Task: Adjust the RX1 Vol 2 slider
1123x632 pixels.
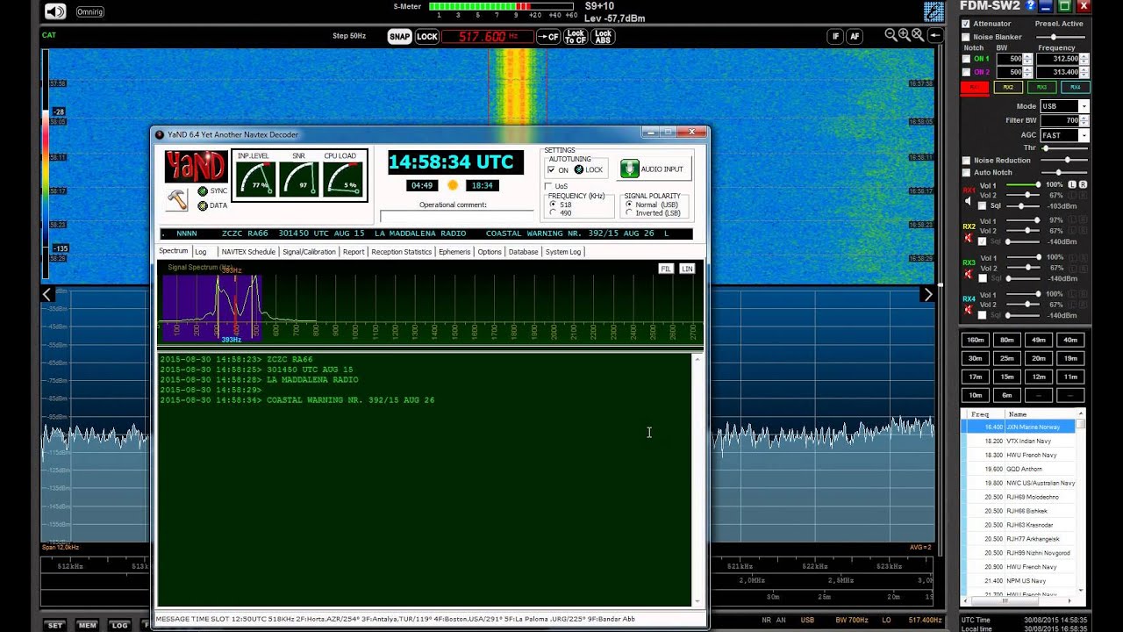Action: point(1022,195)
